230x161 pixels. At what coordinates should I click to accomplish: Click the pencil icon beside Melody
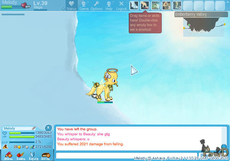point(33,128)
